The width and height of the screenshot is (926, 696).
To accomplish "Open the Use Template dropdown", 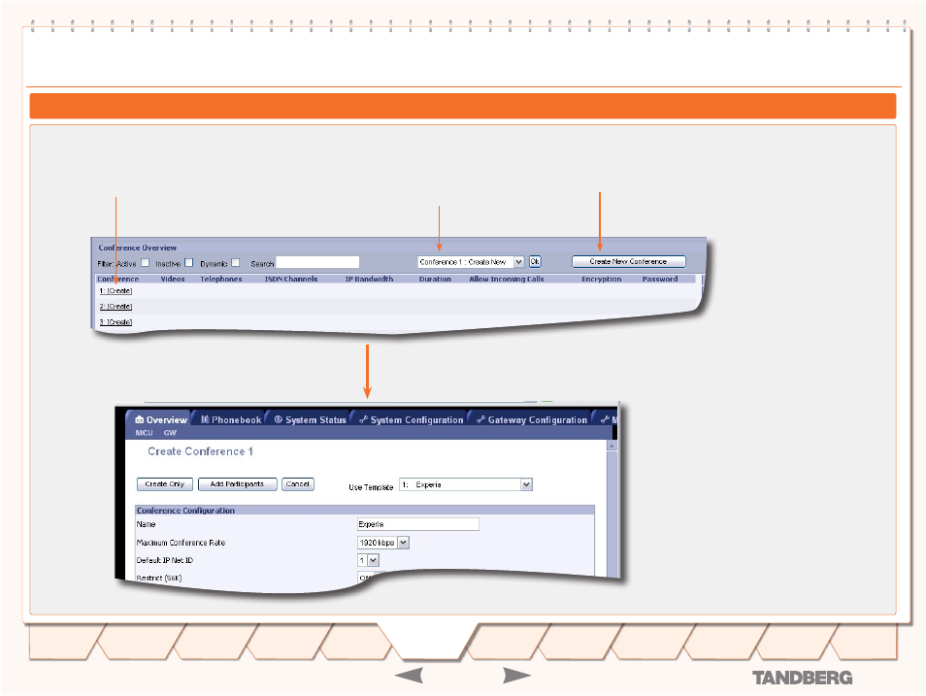I will pyautogui.click(x=466, y=484).
